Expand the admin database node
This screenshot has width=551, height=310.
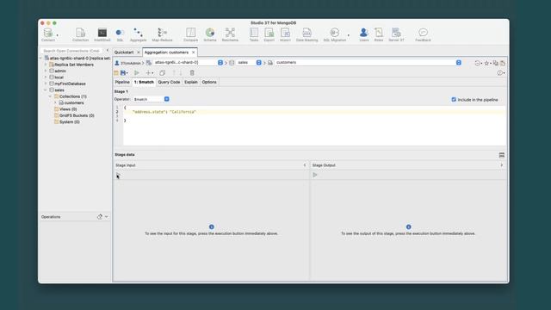click(x=46, y=71)
